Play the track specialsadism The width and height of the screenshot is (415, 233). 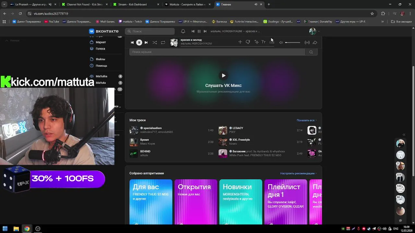(x=171, y=130)
